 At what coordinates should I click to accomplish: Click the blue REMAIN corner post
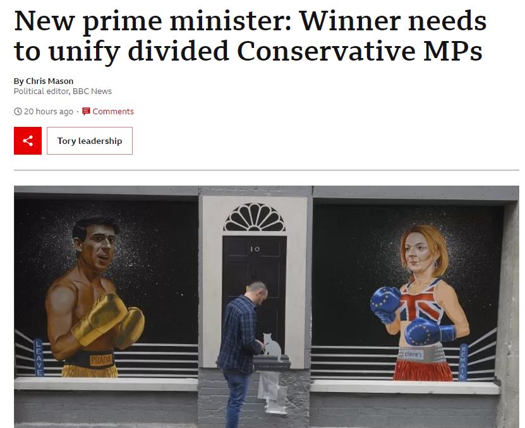463,362
